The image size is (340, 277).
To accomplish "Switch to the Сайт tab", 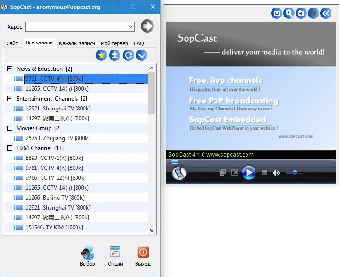I will [x=12, y=43].
